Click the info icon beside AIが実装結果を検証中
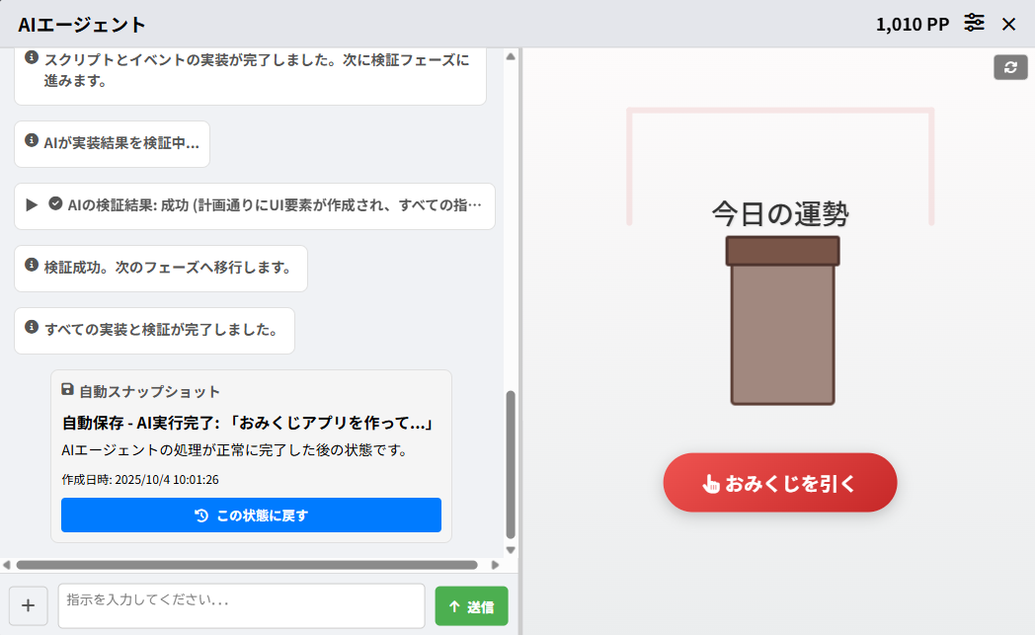The height and width of the screenshot is (635, 1035). tap(32, 141)
